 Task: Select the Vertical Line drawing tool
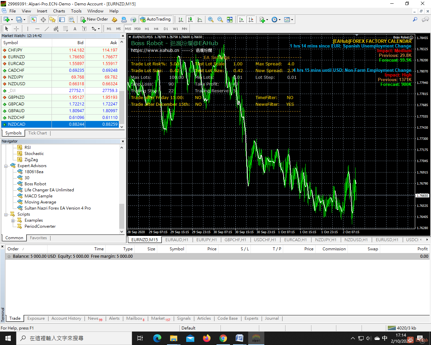click(x=28, y=29)
